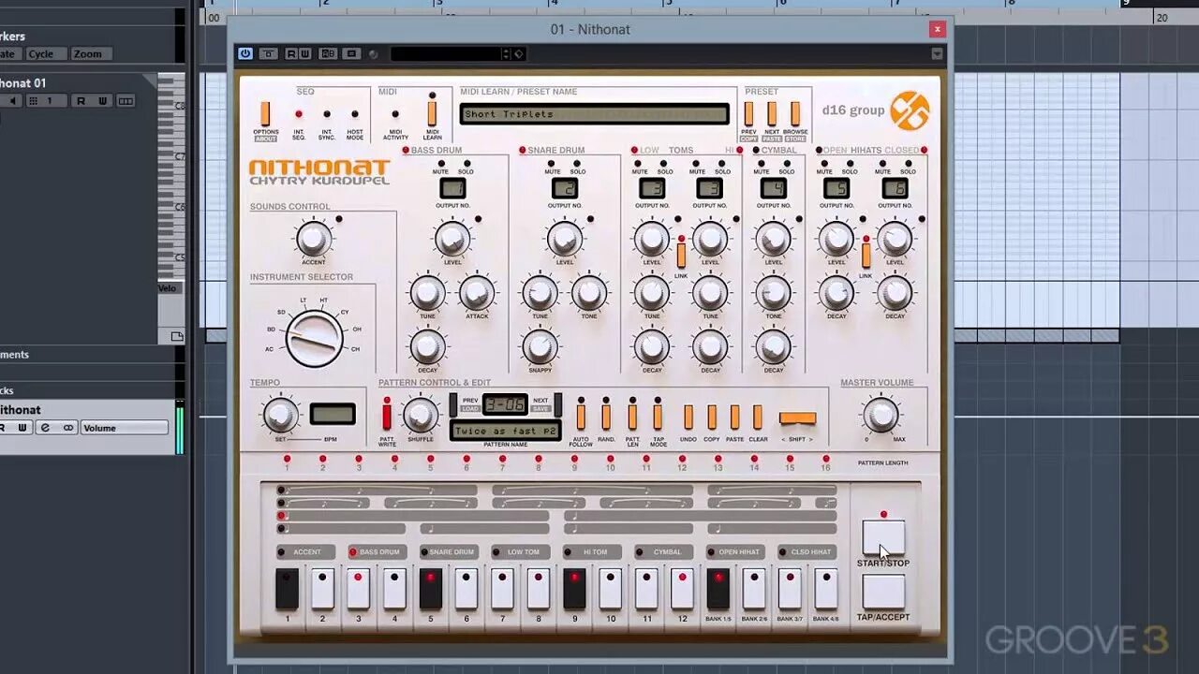Click the Bass Drum output number display
This screenshot has height=674, width=1199.
(452, 188)
